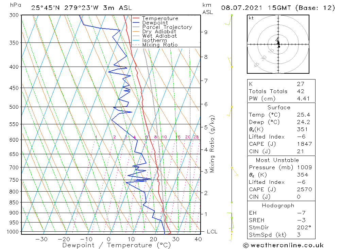
Task: Click the wind barb at 500 hPa
Action: [230, 111]
